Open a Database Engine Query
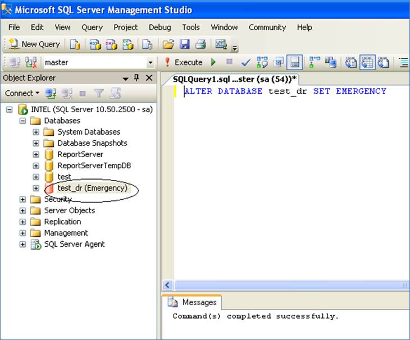Image resolution: width=410 pixels, height=340 pixels. click(75, 44)
